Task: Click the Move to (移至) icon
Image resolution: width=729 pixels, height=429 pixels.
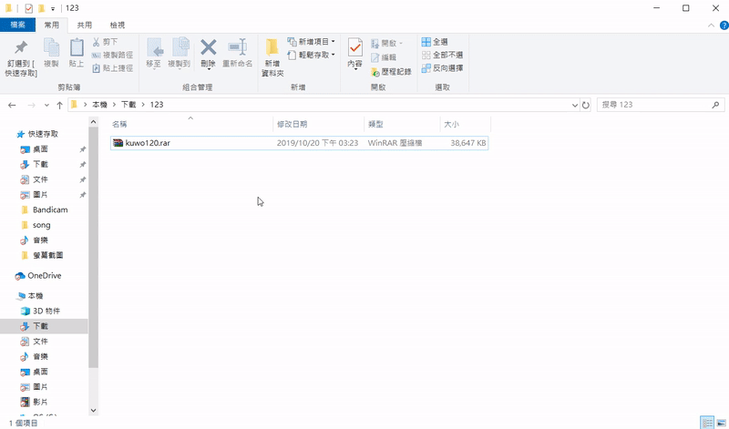Action: 154,47
